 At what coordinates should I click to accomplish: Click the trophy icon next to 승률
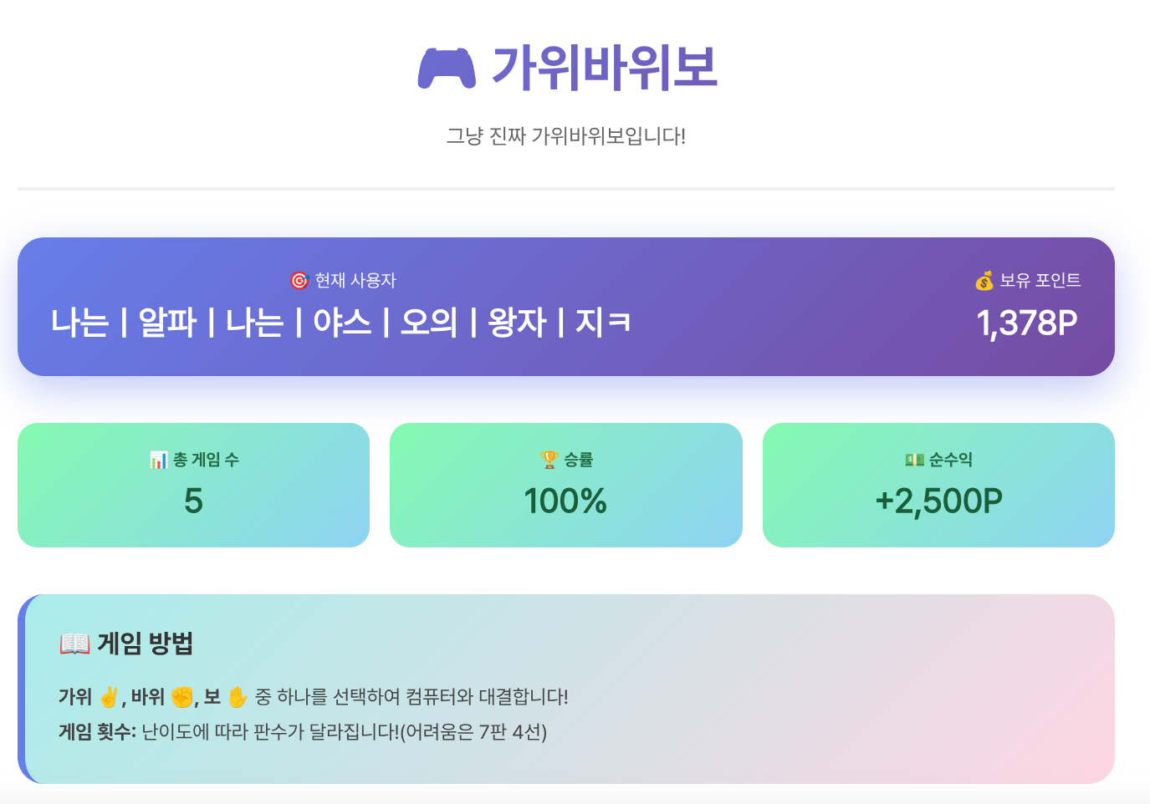click(549, 460)
